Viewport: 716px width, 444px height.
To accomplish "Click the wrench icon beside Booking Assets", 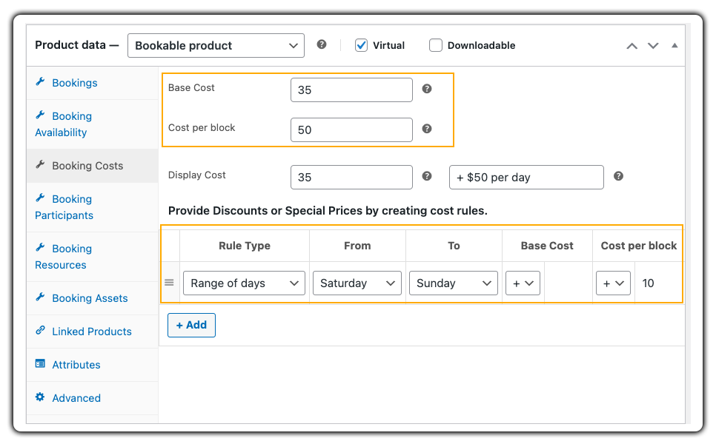I will pyautogui.click(x=40, y=297).
